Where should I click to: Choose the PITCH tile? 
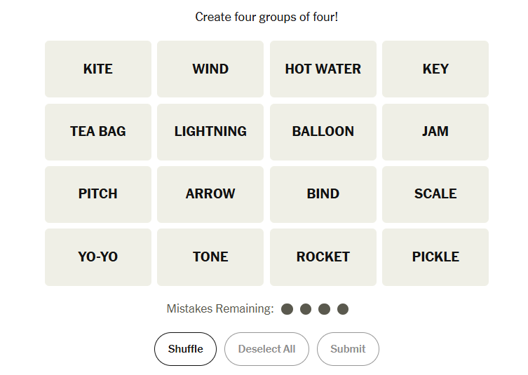click(x=98, y=194)
